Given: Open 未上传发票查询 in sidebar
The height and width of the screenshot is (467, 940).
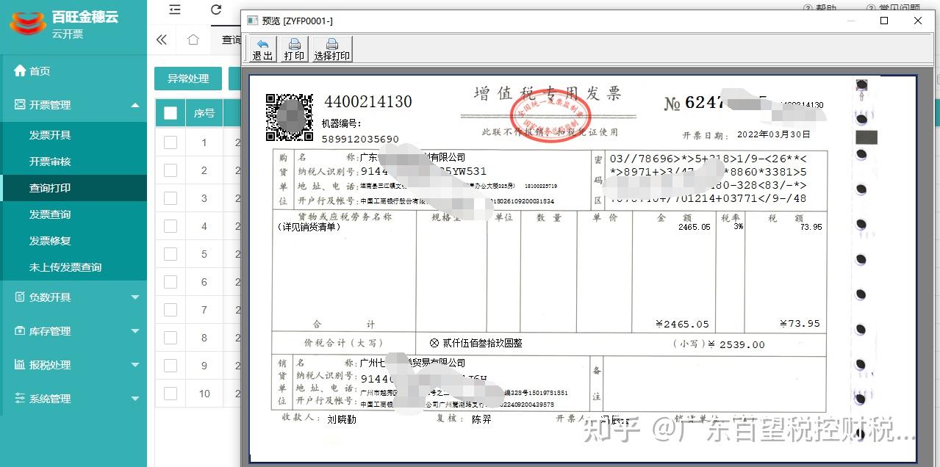Looking at the screenshot, I should [73, 267].
